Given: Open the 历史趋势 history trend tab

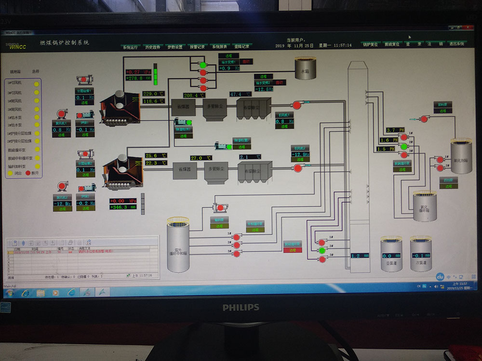Looking at the screenshot, I should pyautogui.click(x=153, y=47).
